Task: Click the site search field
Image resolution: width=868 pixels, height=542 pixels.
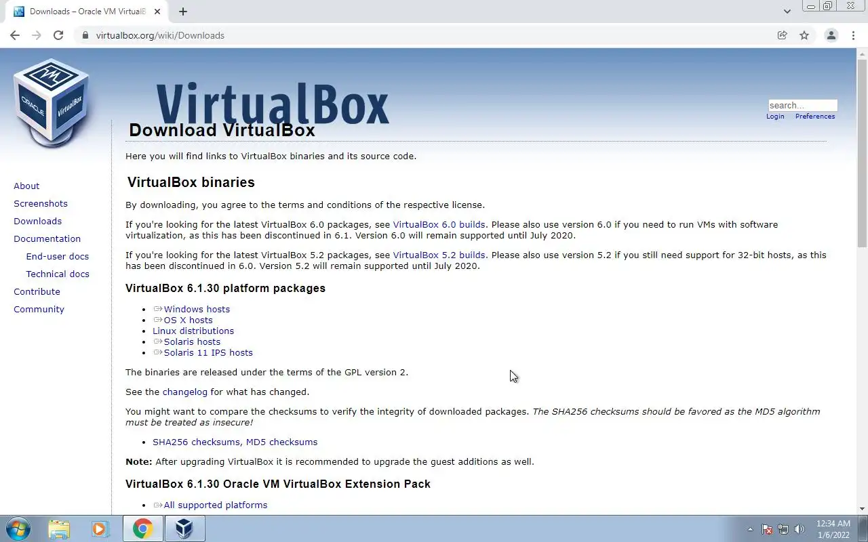Action: [803, 105]
